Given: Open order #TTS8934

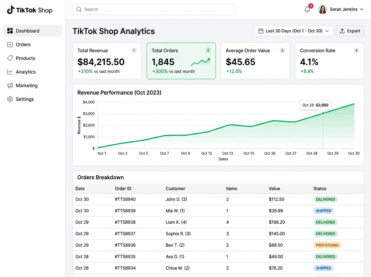Looking at the screenshot, I should pos(125,268).
